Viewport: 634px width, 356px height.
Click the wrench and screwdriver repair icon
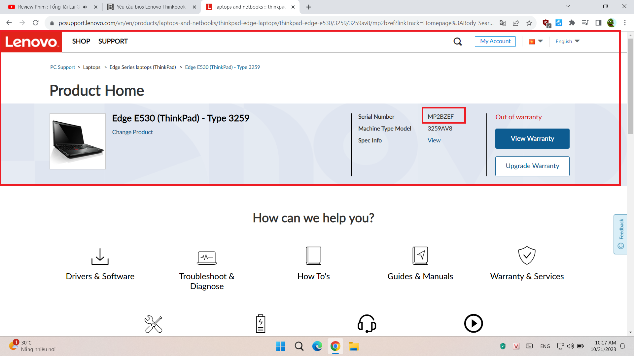[x=154, y=324]
